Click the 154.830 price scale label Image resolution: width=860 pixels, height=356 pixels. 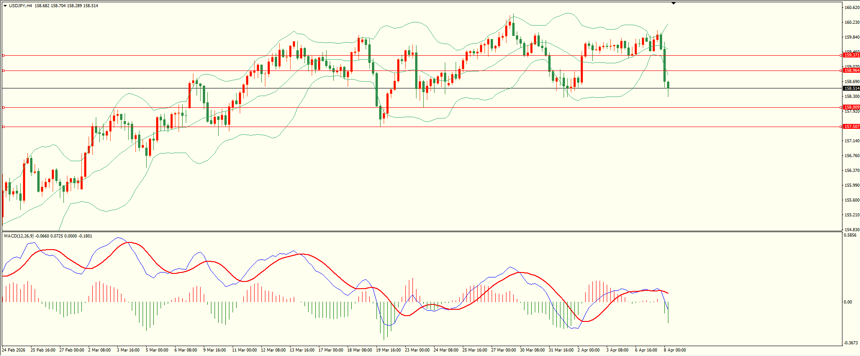tap(851, 230)
